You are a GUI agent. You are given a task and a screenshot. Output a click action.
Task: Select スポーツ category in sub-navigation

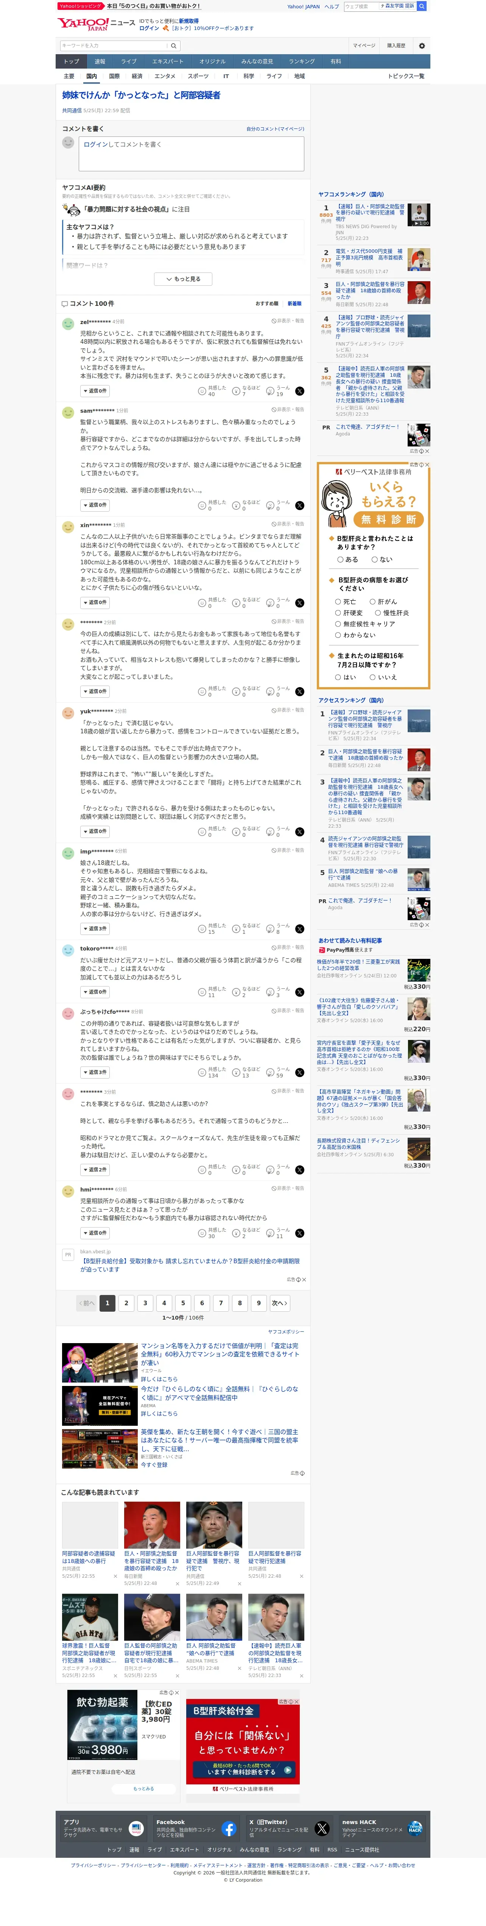[198, 76]
